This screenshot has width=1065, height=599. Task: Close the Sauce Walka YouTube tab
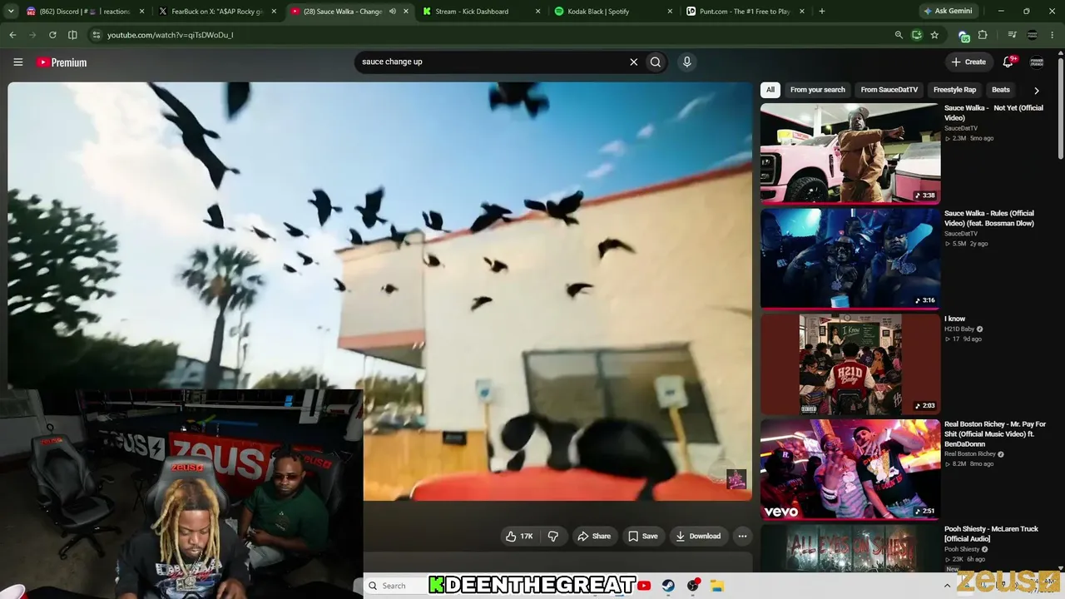406,12
